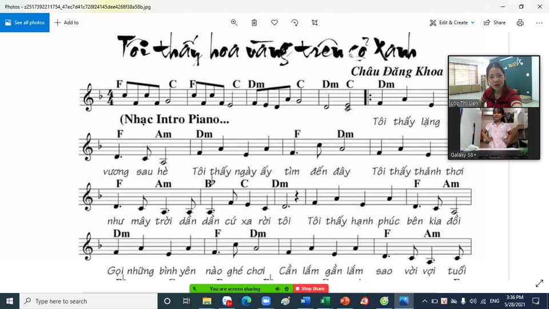Screen dimensions: 549x309
Task: Click Share button
Action: tap(494, 22)
